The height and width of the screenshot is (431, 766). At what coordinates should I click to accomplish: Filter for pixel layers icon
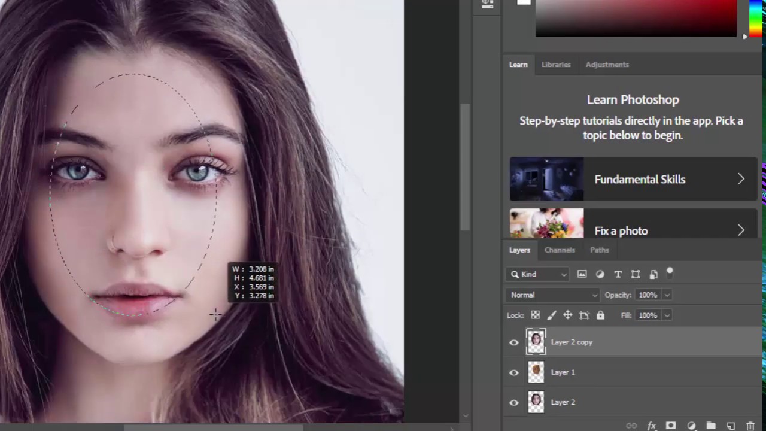[x=582, y=274]
